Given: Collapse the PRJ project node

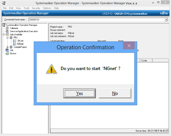Looking at the screenshot, I should tap(7, 38).
